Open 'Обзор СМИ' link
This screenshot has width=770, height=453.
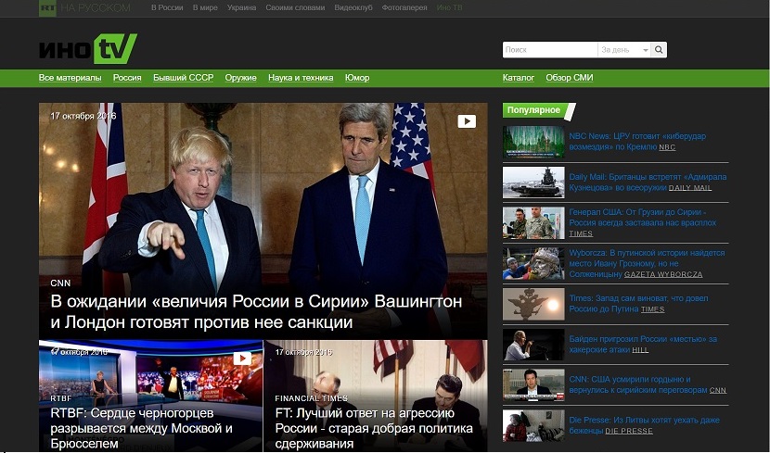coord(570,78)
